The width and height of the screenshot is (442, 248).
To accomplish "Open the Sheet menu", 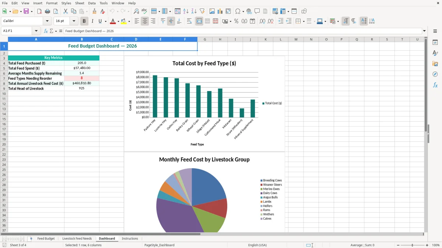I will (x=80, y=3).
